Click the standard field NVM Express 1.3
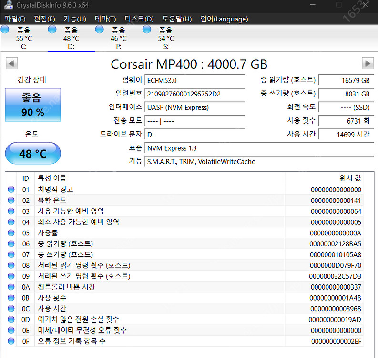 point(259,148)
